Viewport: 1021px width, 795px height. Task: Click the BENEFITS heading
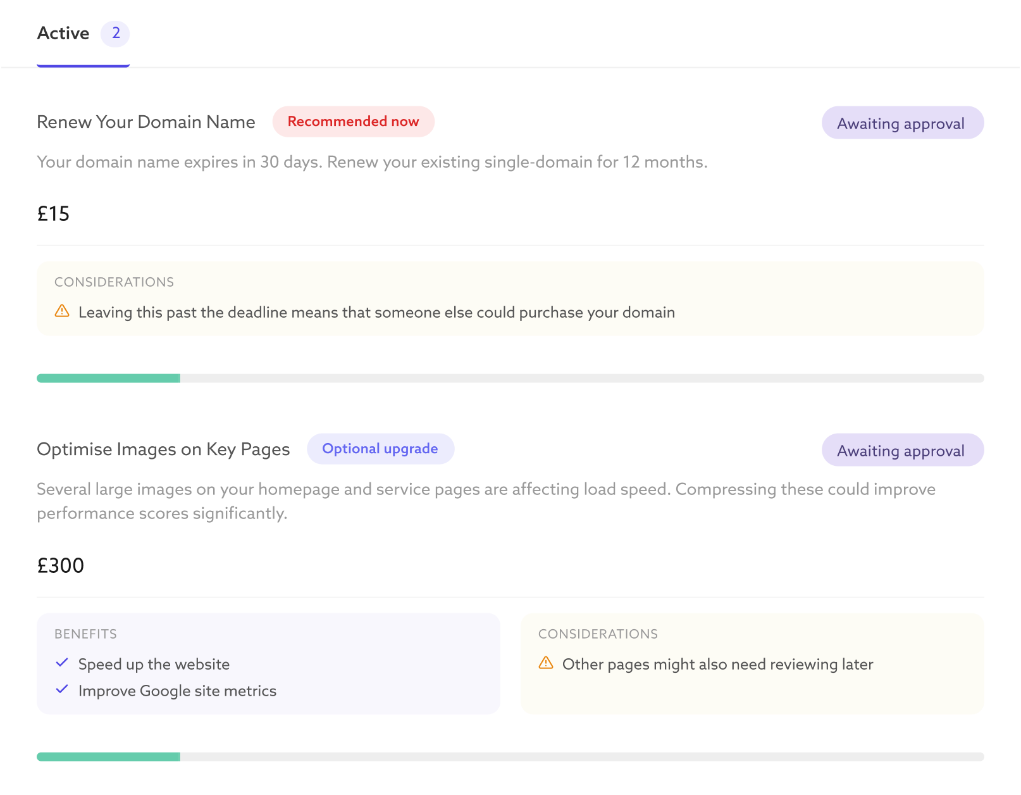click(x=85, y=634)
